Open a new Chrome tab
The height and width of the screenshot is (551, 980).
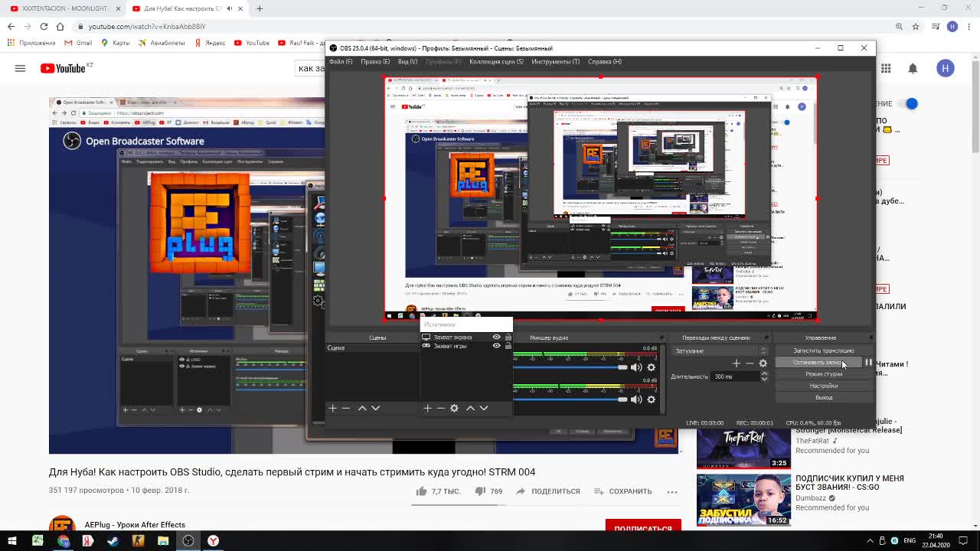(260, 8)
